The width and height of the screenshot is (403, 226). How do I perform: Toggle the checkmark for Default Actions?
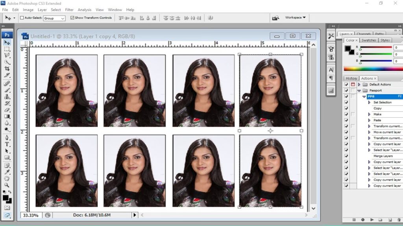(346, 84)
